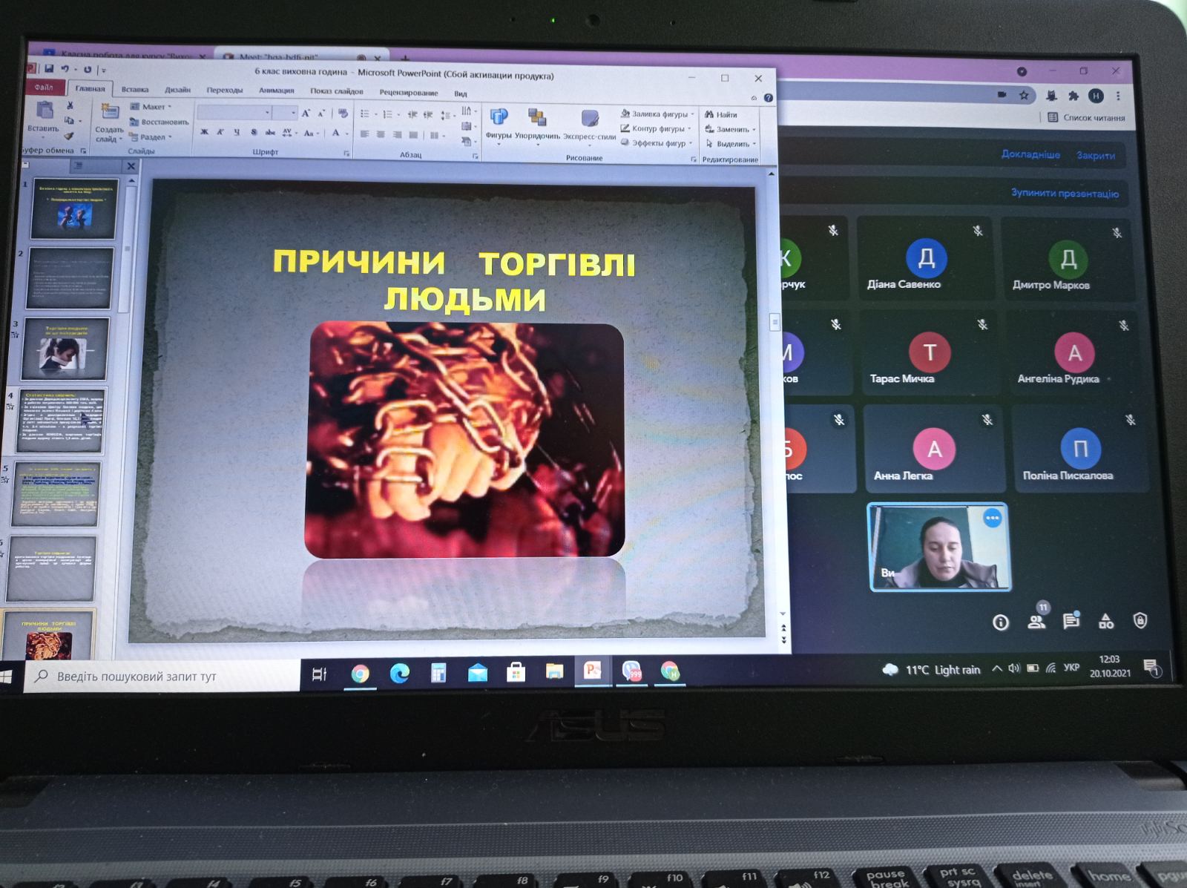Open Edge from the taskbar
The width and height of the screenshot is (1187, 888).
(400, 673)
